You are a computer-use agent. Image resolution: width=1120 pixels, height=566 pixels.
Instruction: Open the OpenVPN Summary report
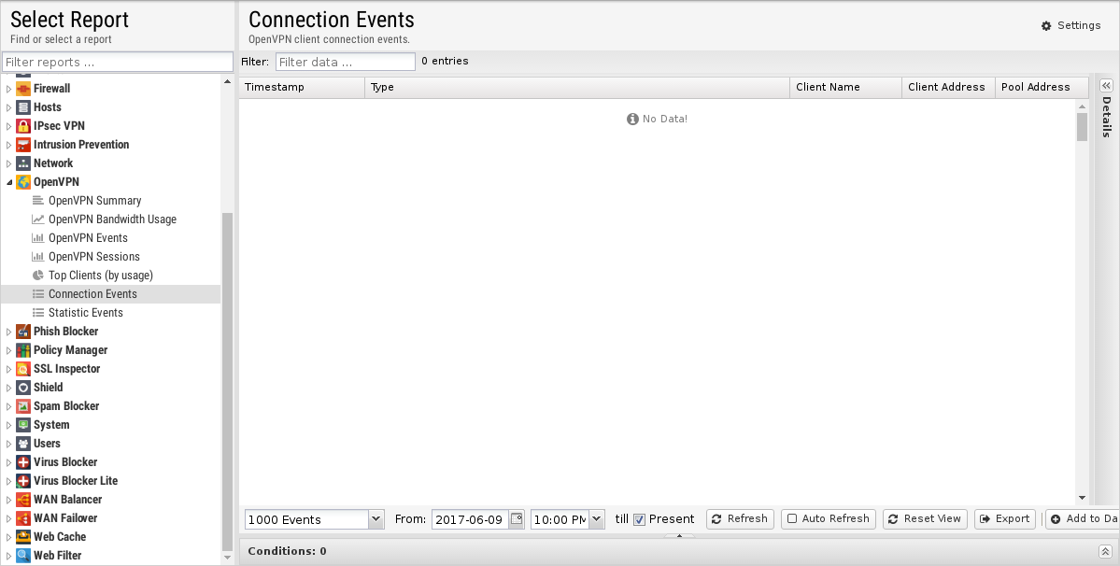point(95,201)
